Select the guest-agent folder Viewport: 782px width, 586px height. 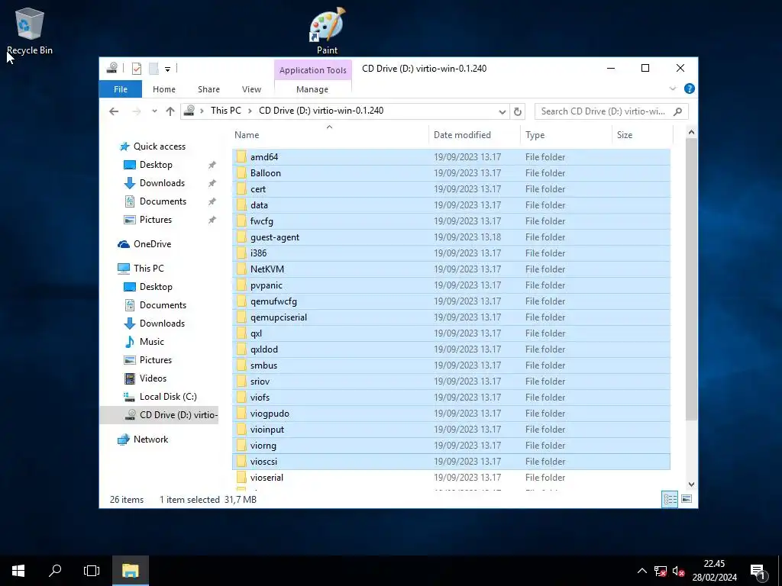pyautogui.click(x=451, y=237)
